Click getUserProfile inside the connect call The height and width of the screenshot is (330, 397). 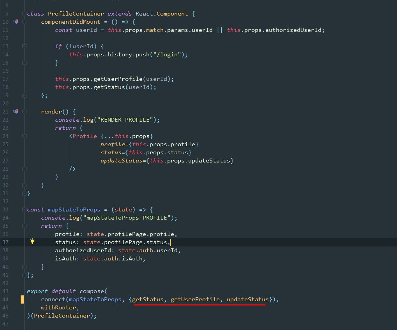(x=195, y=299)
